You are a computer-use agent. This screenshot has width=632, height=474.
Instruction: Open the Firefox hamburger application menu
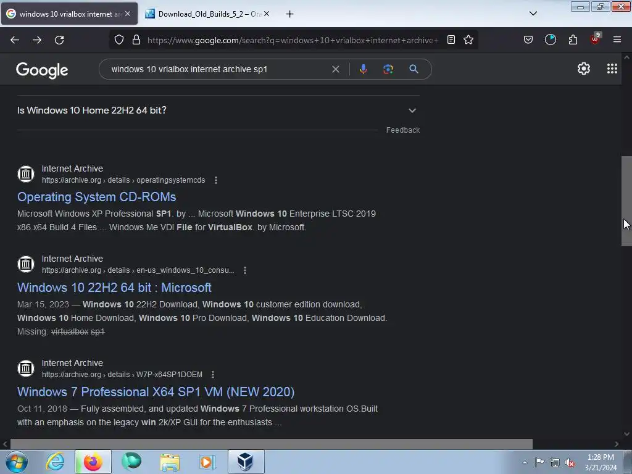[x=617, y=39]
